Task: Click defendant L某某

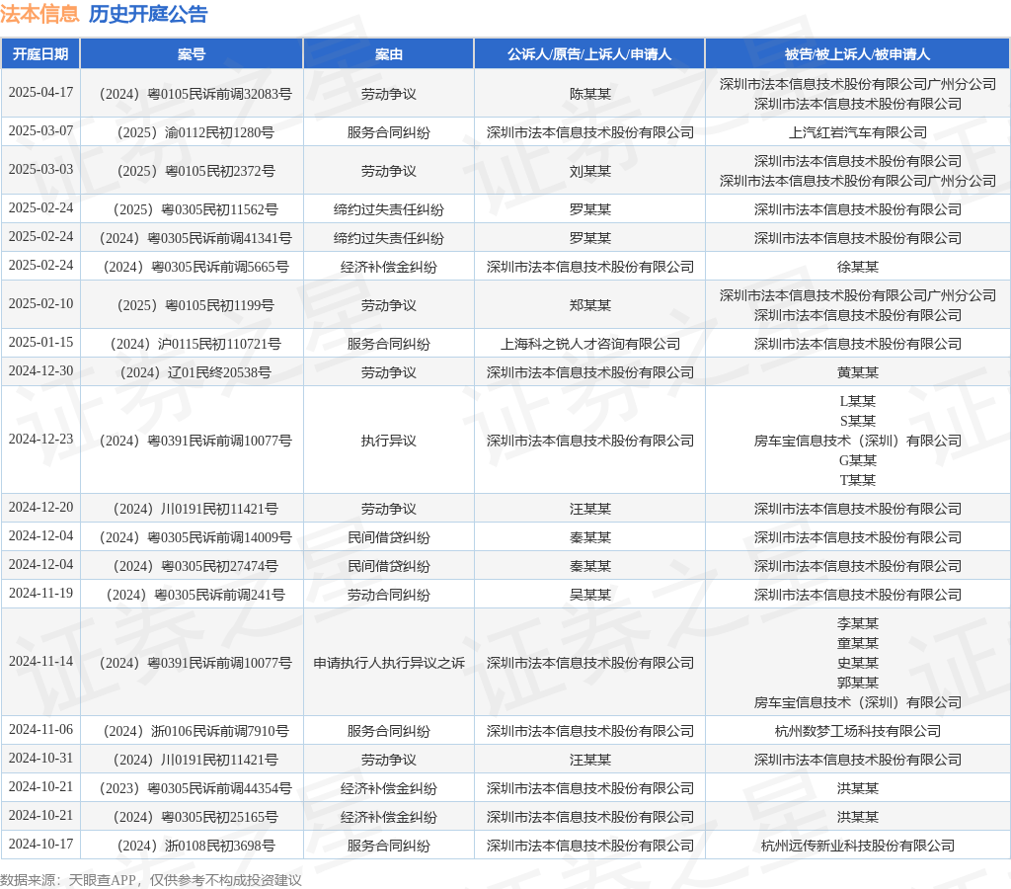Action: pos(858,401)
